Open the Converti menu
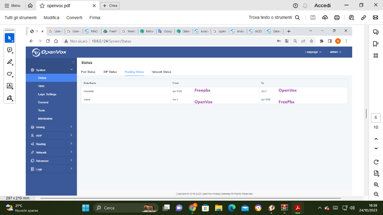The image size is (383, 215). coord(74,18)
